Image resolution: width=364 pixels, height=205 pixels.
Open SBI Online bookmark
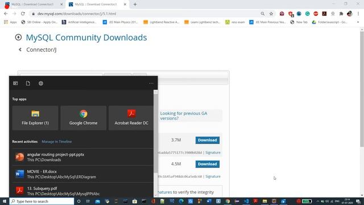point(39,22)
